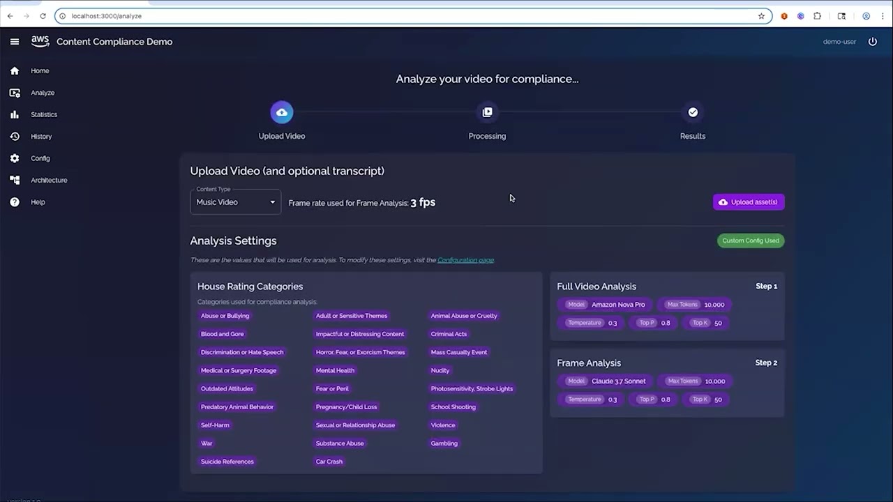
Task: Open the History menu item
Action: tap(41, 137)
